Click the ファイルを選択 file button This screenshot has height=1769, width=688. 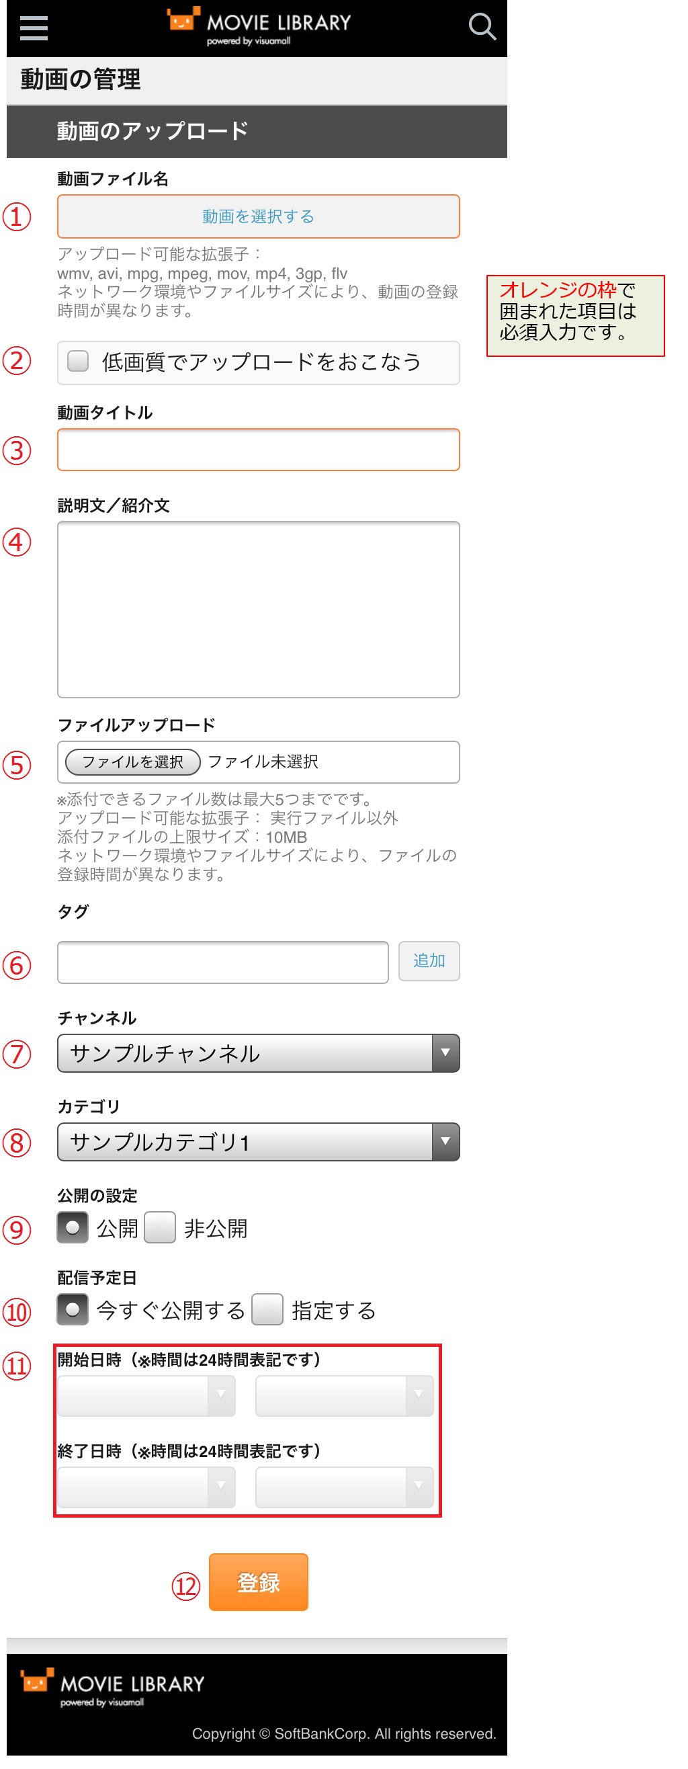tap(132, 762)
